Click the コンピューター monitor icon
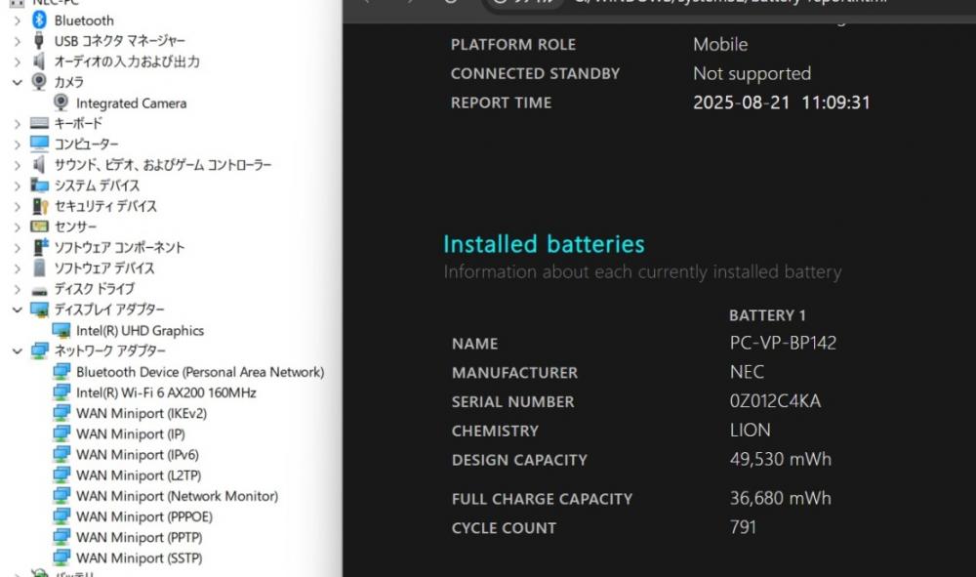The width and height of the screenshot is (976, 577). click(39, 144)
